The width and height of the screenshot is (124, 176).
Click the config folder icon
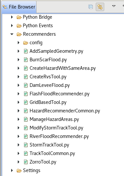(26, 43)
